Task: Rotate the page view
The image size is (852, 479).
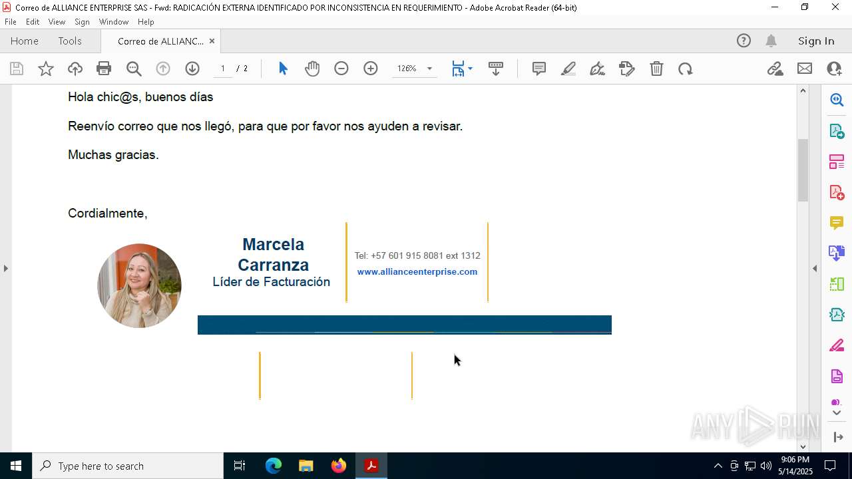Action: click(x=686, y=69)
